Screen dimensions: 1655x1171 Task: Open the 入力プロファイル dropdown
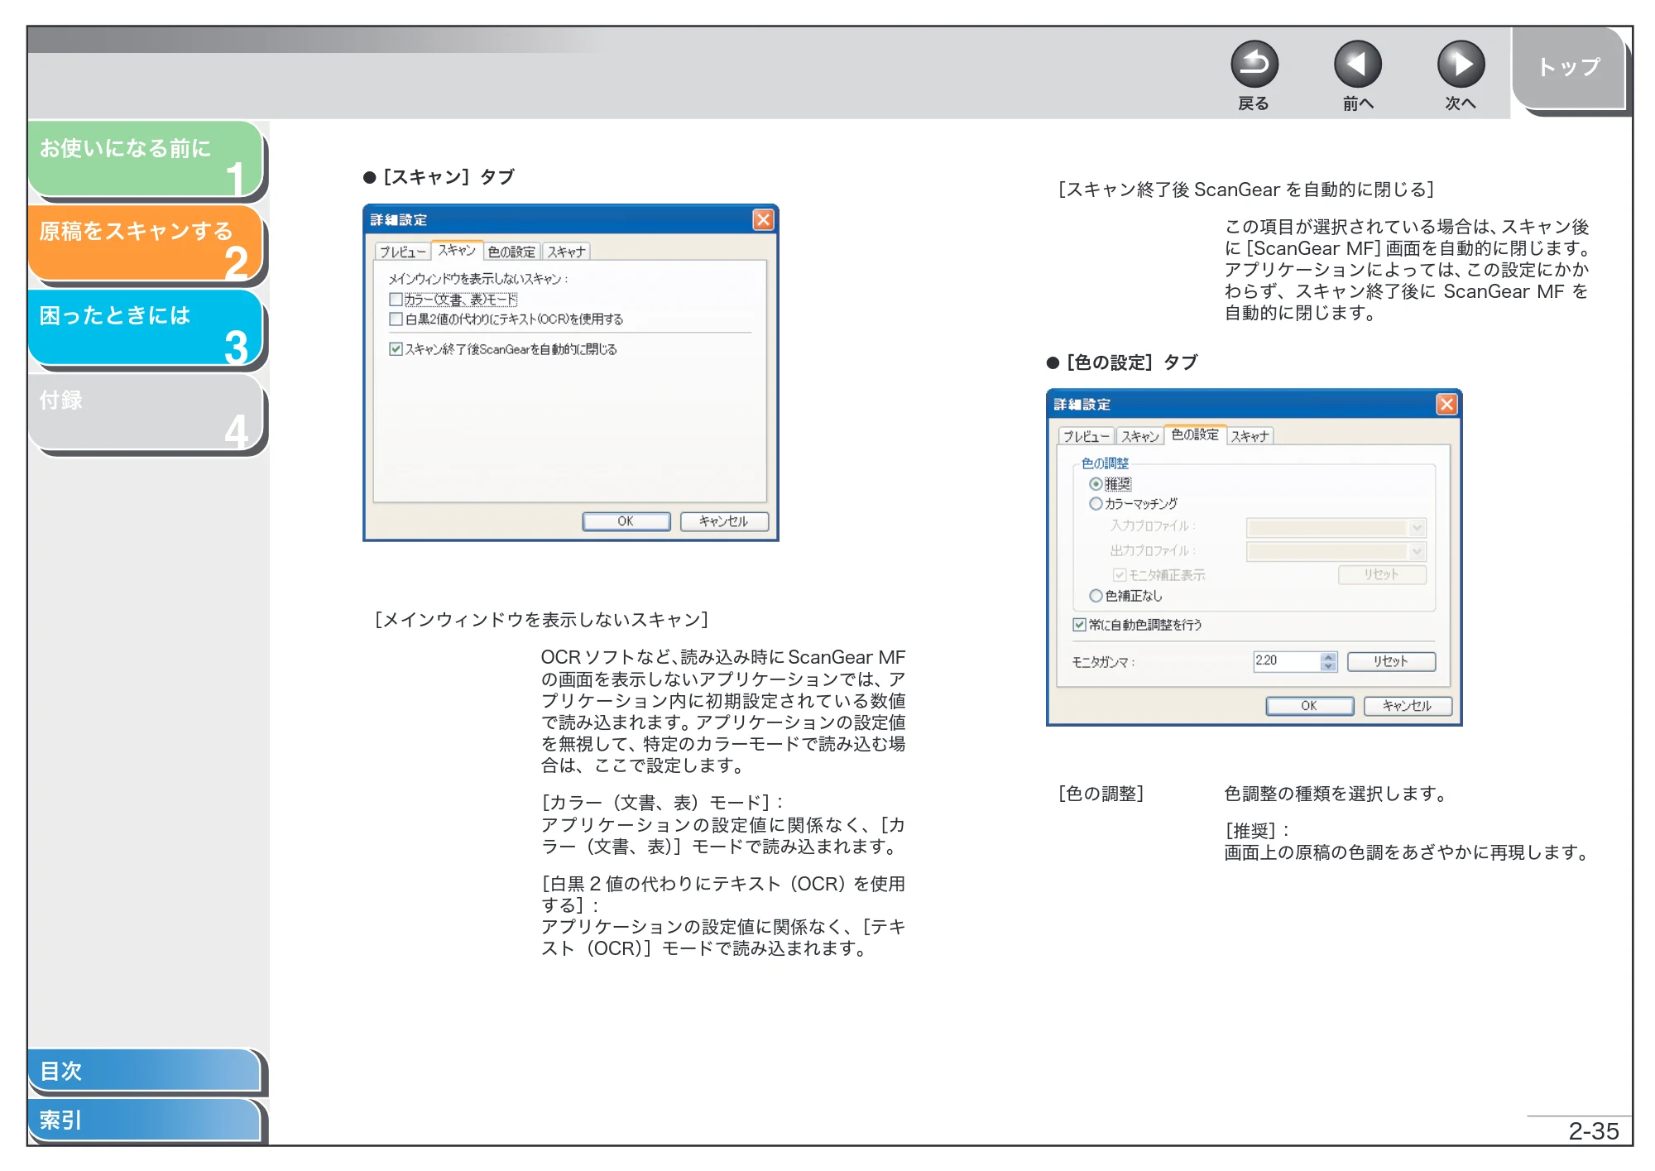pyautogui.click(x=1336, y=527)
